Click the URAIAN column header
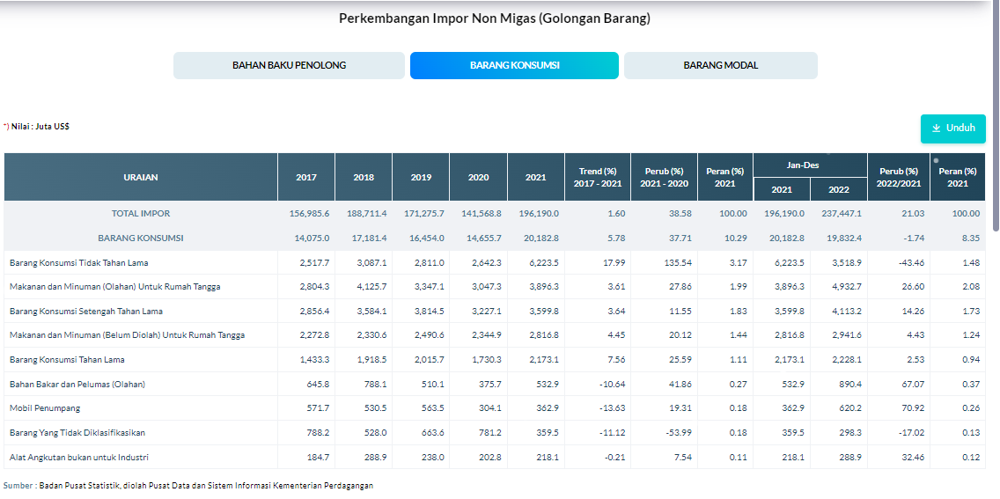 (x=141, y=177)
